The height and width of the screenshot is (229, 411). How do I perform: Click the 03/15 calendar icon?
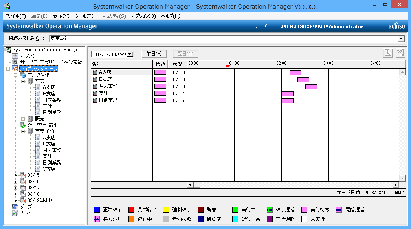point(23,175)
